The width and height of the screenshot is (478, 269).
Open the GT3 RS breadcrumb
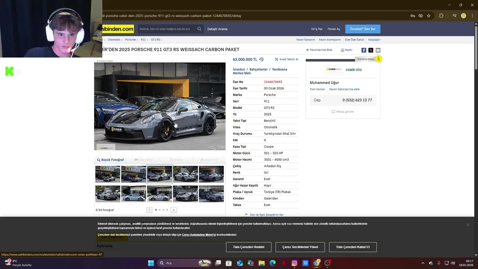point(155,40)
